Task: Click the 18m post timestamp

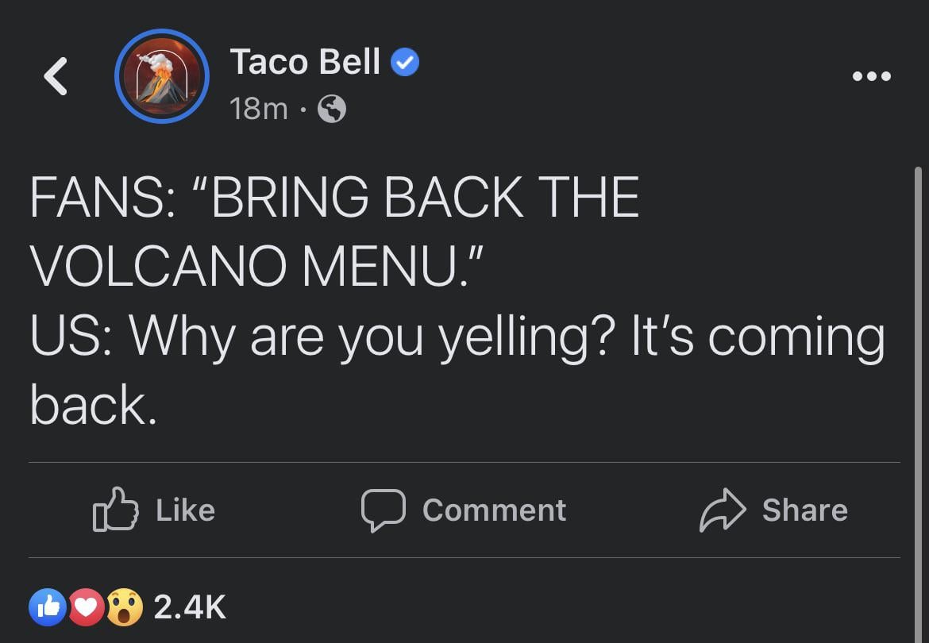Action: [x=258, y=109]
